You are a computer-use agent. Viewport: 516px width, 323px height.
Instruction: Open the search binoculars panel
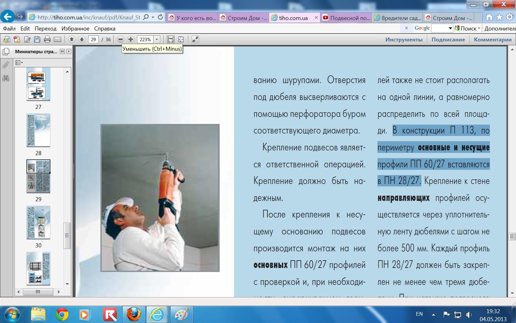pos(6,78)
